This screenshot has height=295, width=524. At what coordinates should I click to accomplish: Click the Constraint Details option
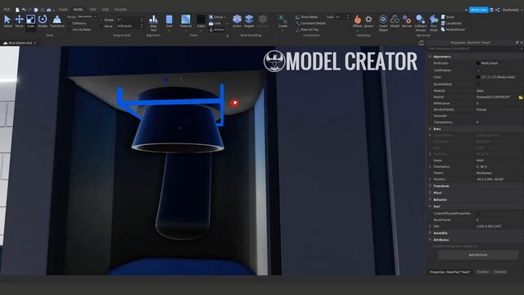[311, 23]
